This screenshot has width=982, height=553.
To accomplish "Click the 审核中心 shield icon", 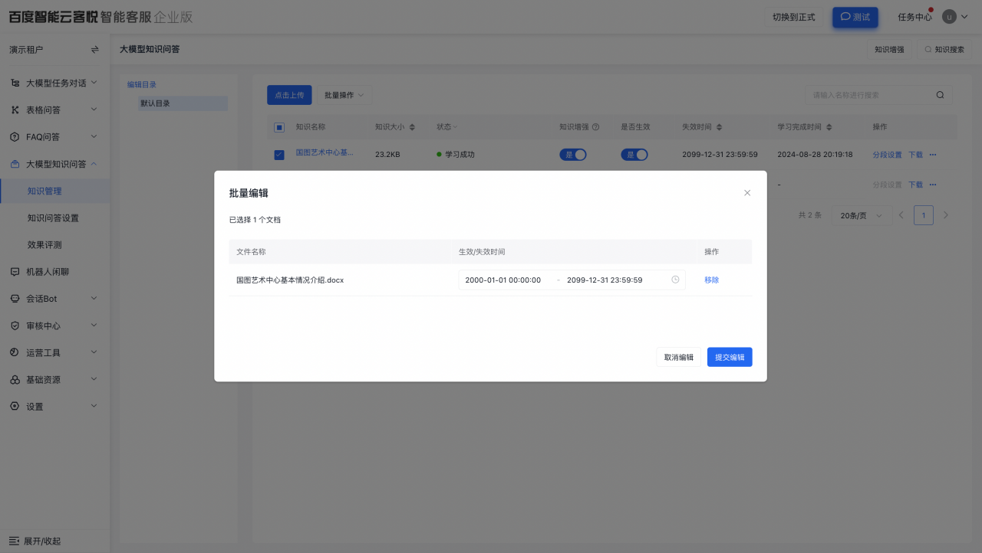I will point(15,326).
